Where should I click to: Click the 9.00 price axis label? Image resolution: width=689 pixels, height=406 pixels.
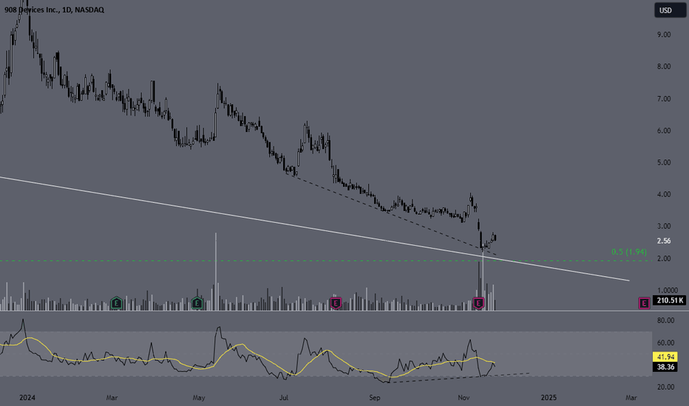[664, 35]
